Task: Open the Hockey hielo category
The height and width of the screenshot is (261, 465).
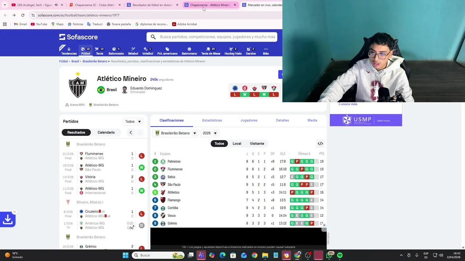Action: (x=233, y=51)
